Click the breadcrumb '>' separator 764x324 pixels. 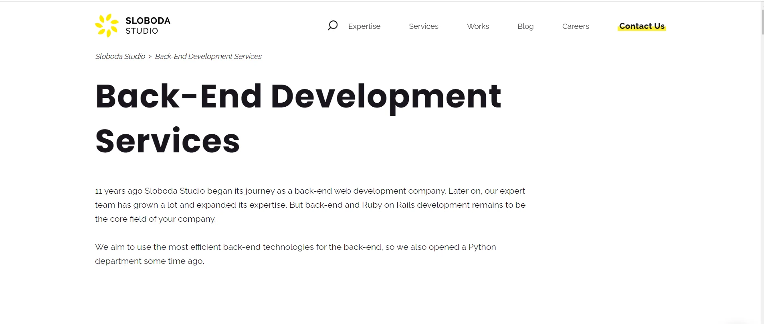pyautogui.click(x=150, y=57)
